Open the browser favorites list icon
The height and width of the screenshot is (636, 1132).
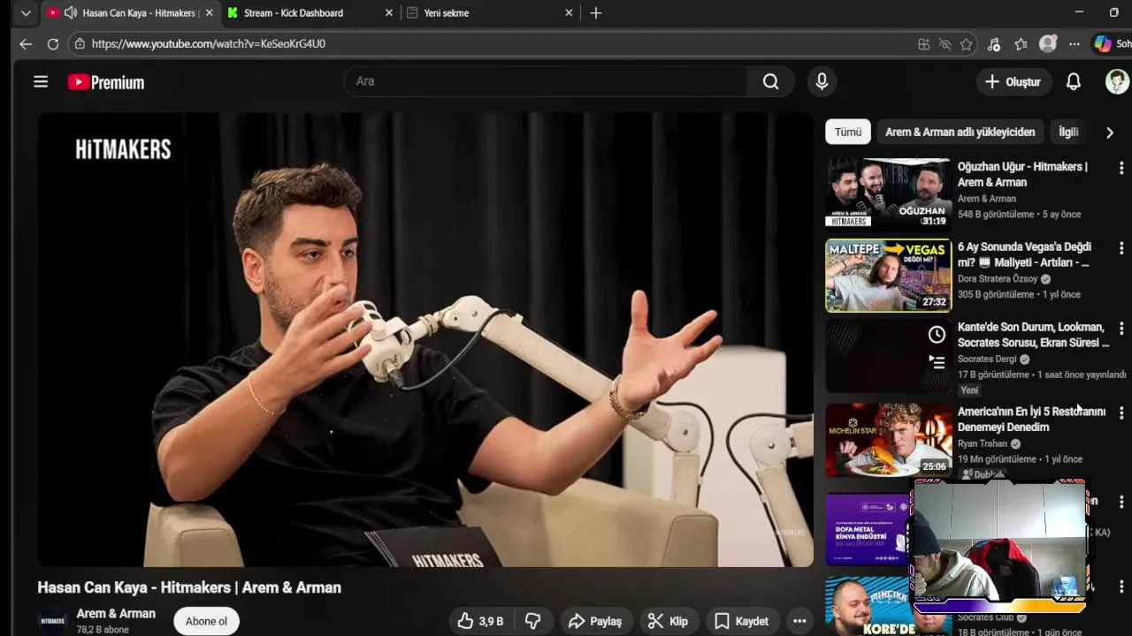tap(1021, 44)
